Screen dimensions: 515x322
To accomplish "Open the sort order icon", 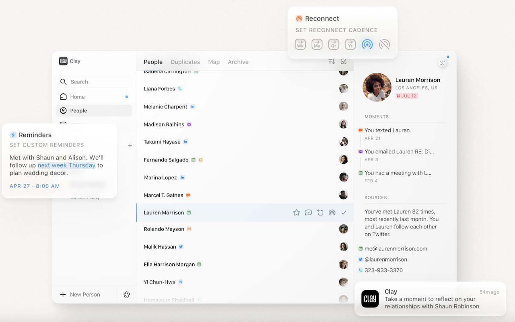I will click(x=332, y=61).
